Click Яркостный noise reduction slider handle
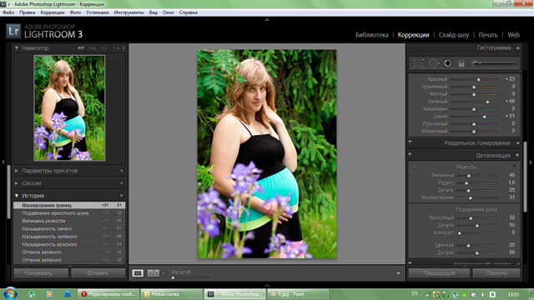Screen dimensions: 534x300 click(471, 218)
